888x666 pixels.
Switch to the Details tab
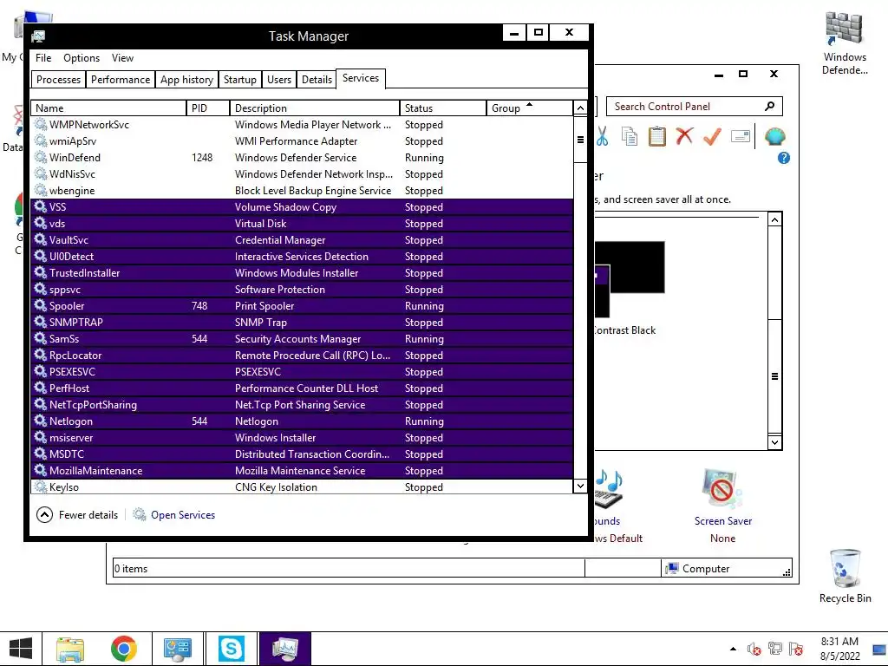pos(317,79)
